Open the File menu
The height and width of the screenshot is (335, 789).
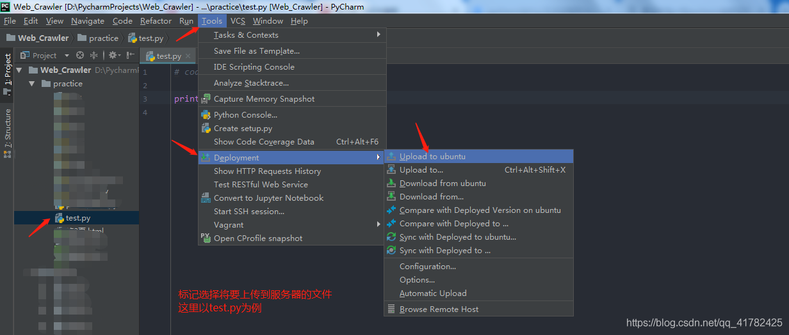(10, 21)
